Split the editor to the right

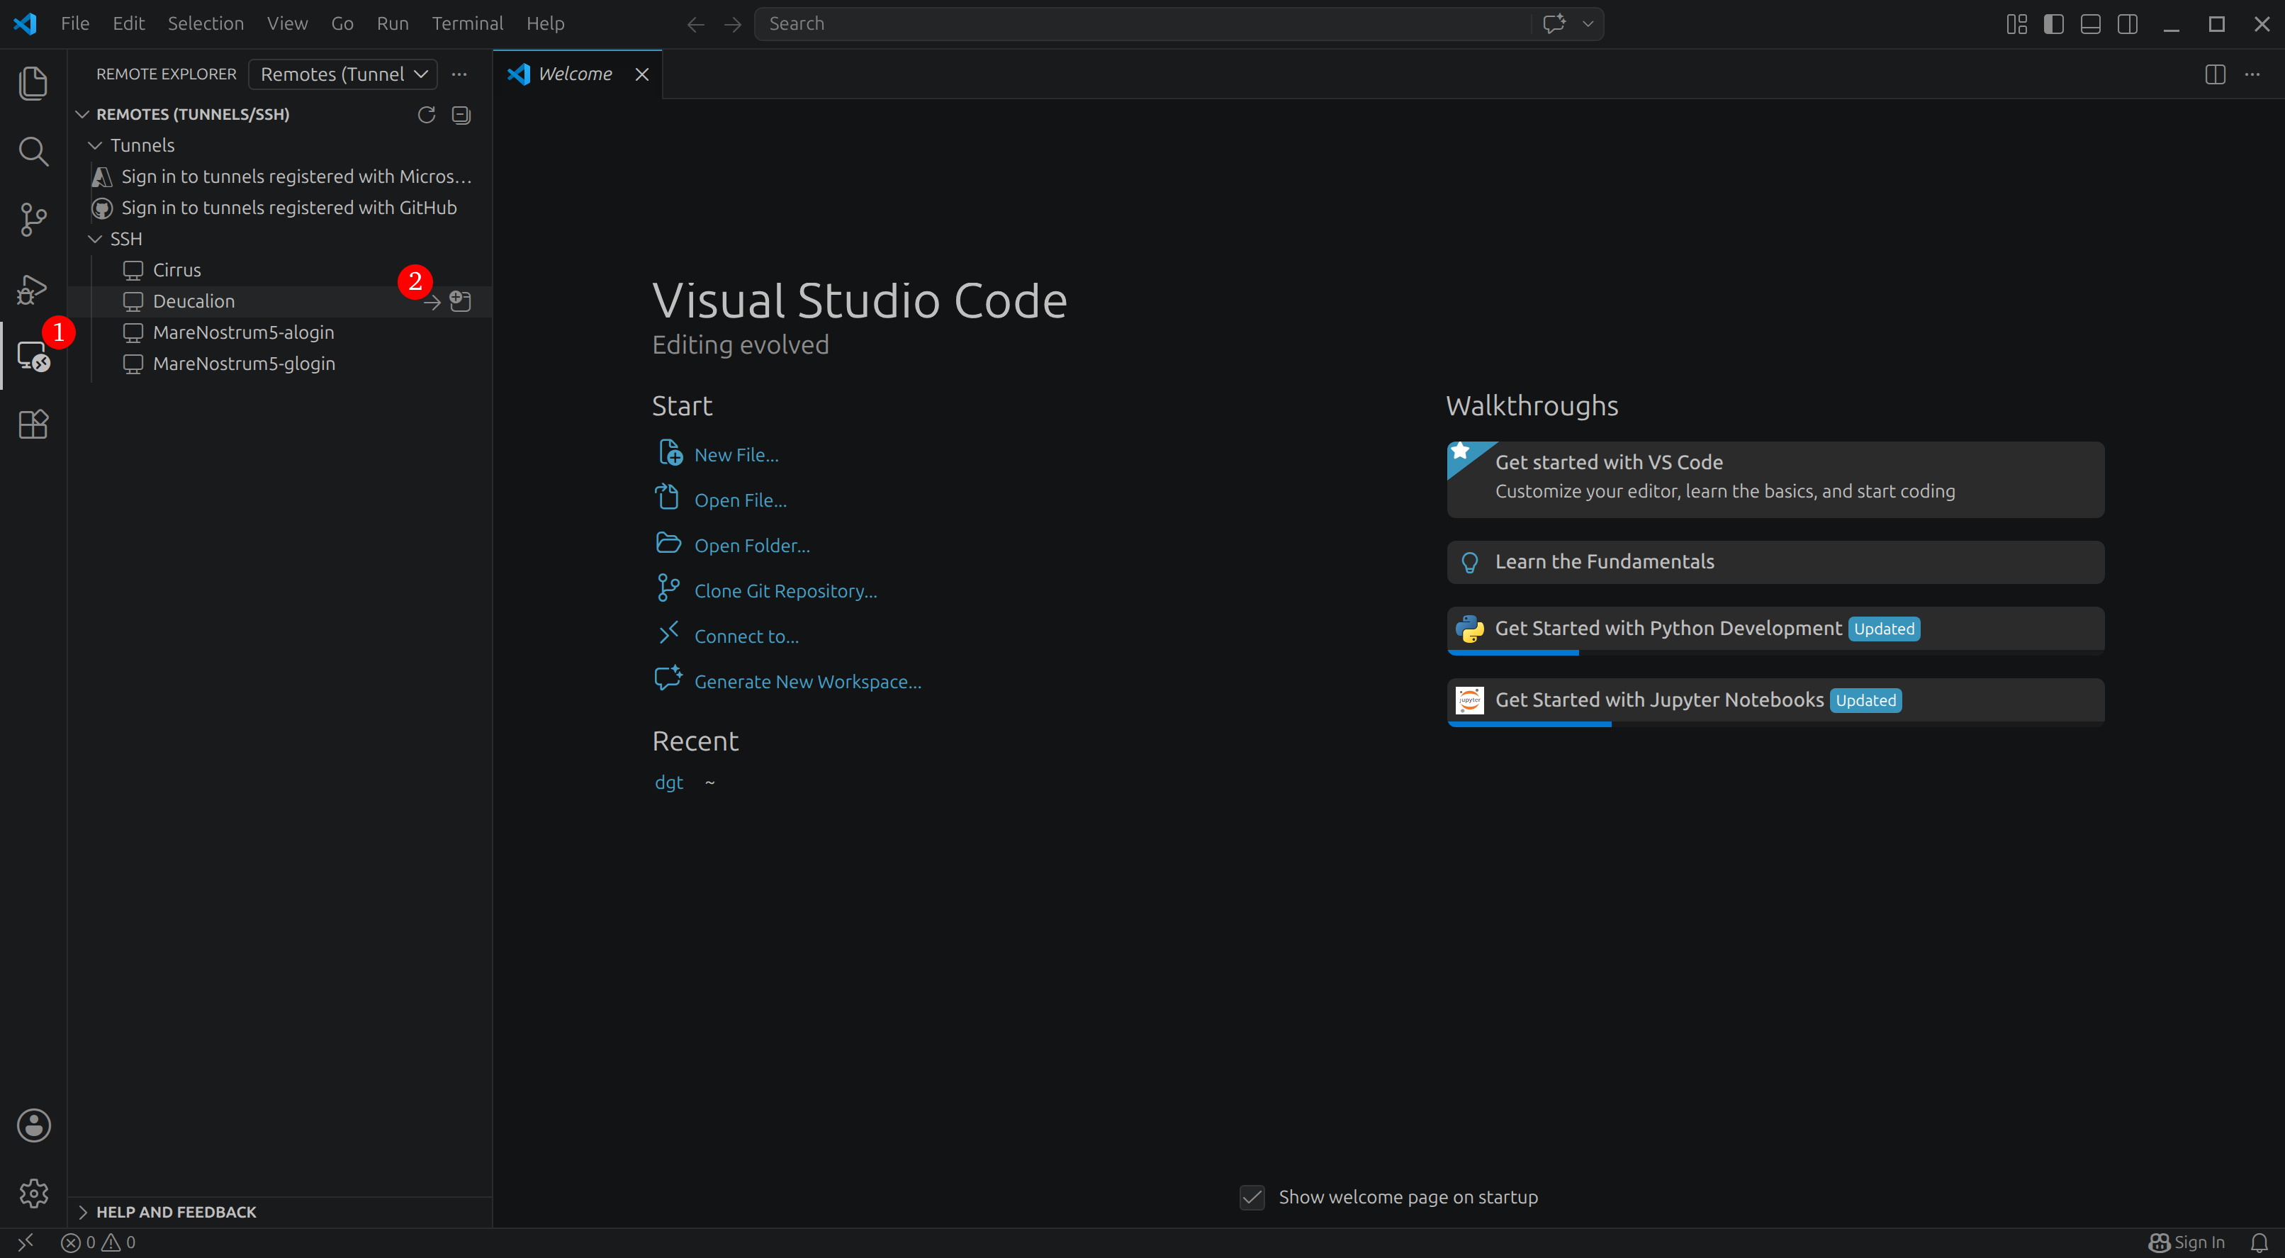[x=2215, y=74]
